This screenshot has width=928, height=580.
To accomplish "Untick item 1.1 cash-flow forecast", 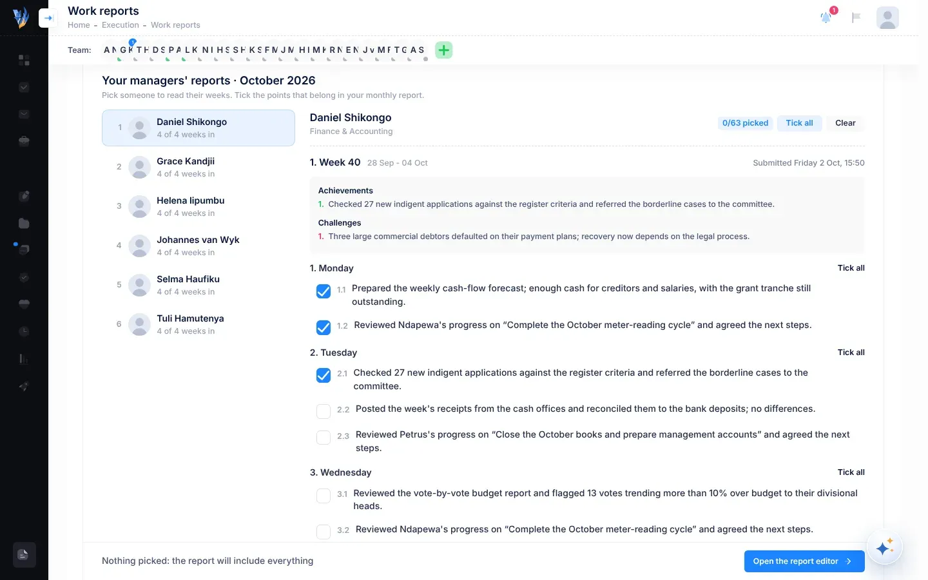I will 324,291.
